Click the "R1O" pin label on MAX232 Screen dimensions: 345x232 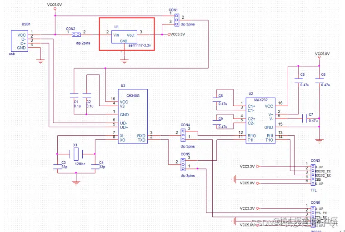(252, 136)
